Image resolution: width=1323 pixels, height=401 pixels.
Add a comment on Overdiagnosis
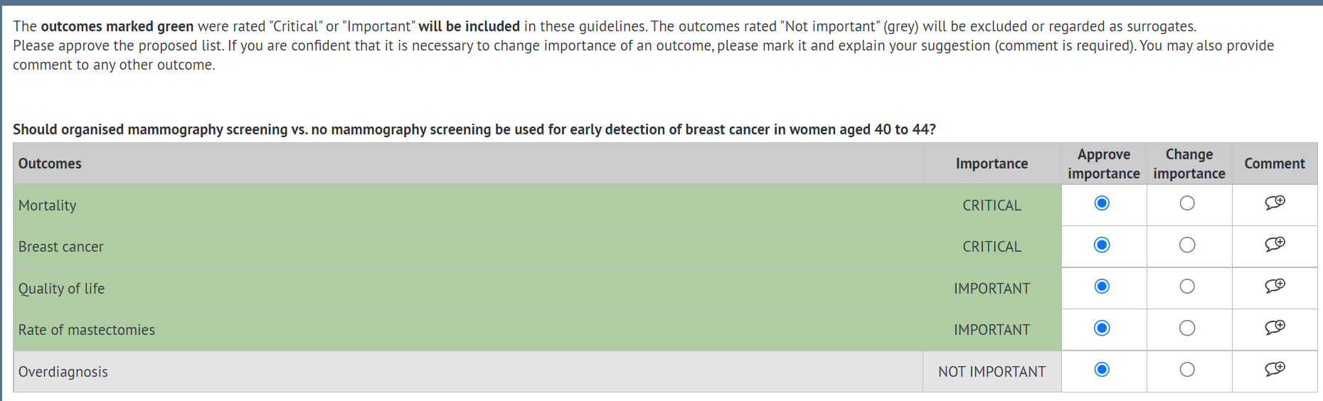pos(1275,369)
